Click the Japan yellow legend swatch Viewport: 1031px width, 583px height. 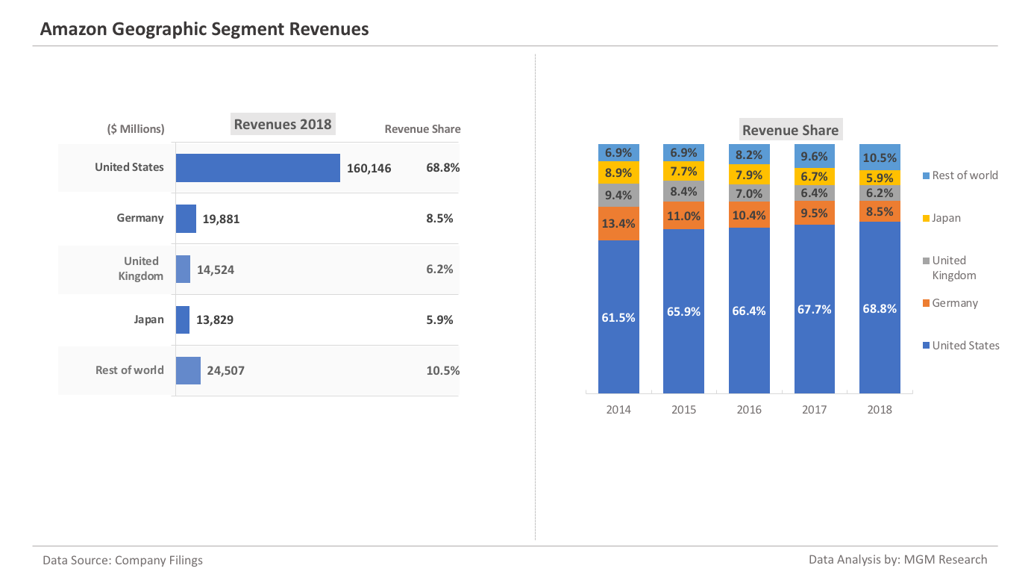[927, 219]
